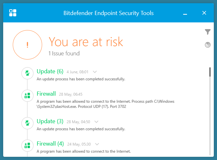The width and height of the screenshot is (217, 160).
Task: Close the Bitdefender Endpoint Security Tools window
Action: [205, 13]
